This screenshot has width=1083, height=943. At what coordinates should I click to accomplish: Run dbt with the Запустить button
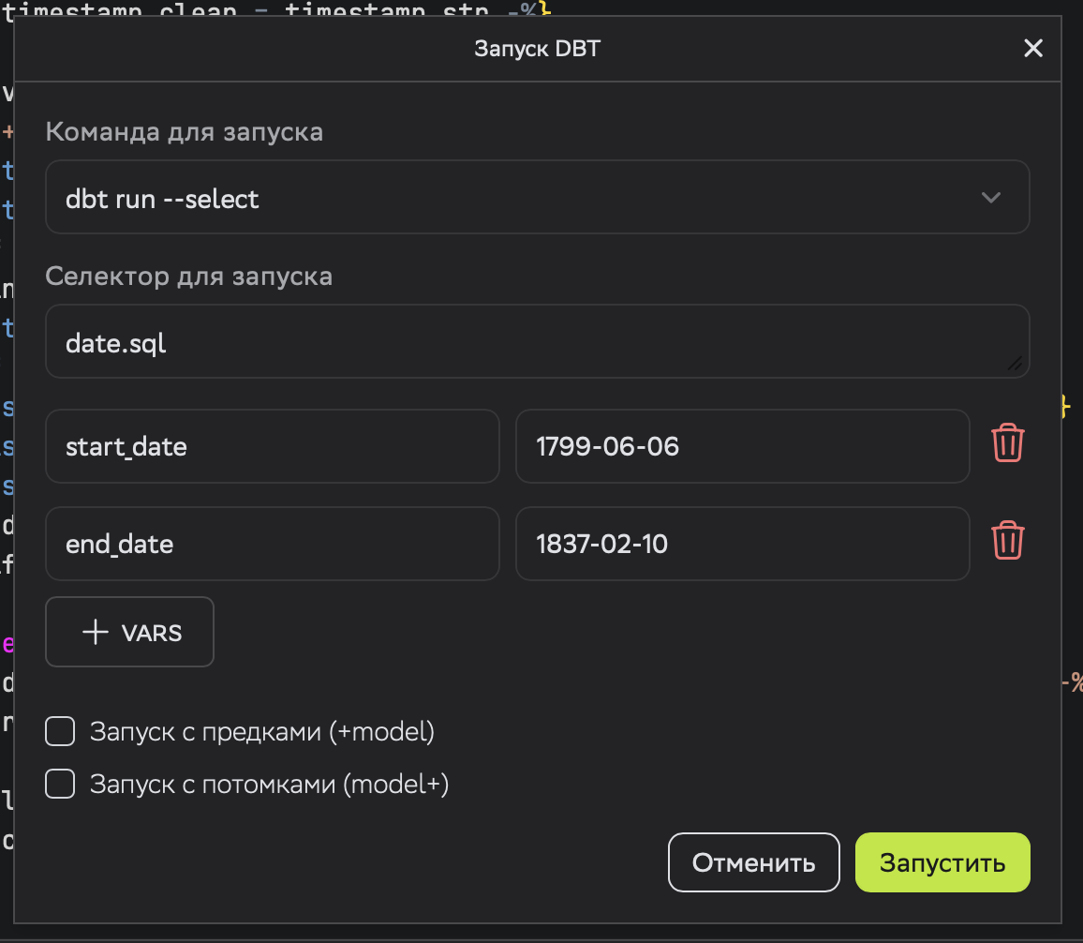tap(942, 862)
